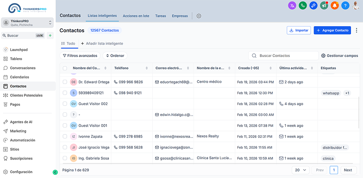Click the Importar button
The height and width of the screenshot is (178, 363).
pyautogui.click(x=299, y=30)
